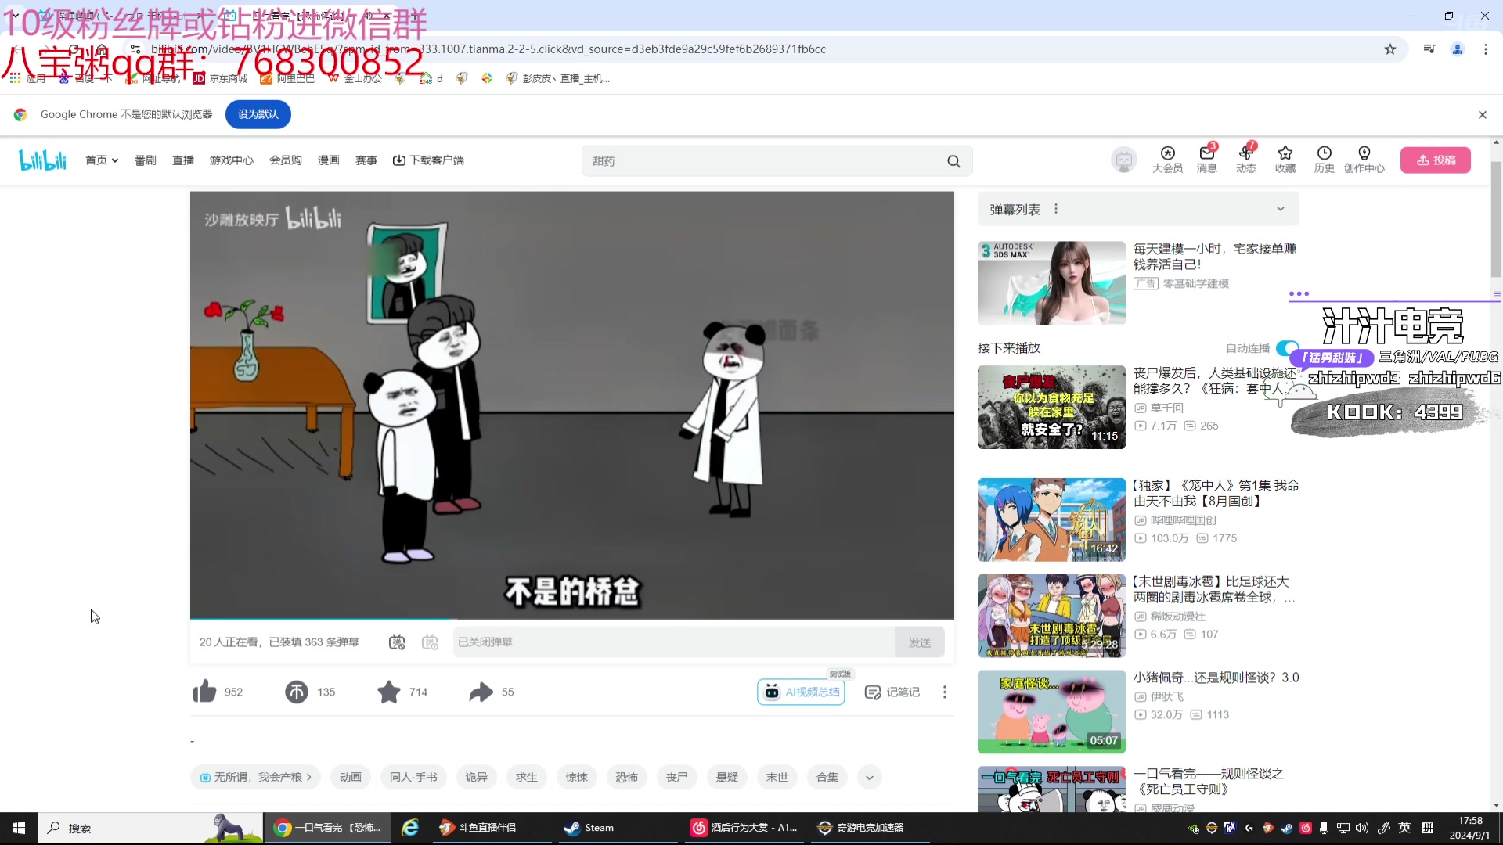Click the 设为默认 button
Viewport: 1503px width, 845px height.
[x=258, y=114]
